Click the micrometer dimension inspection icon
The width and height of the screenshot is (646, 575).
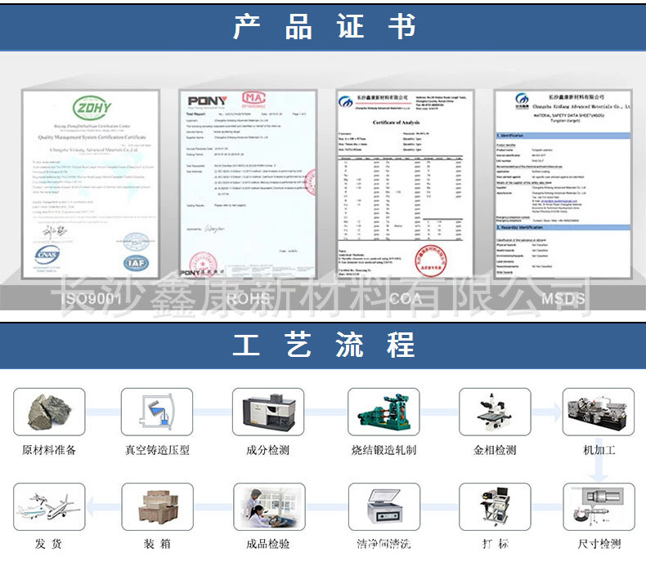(x=599, y=506)
